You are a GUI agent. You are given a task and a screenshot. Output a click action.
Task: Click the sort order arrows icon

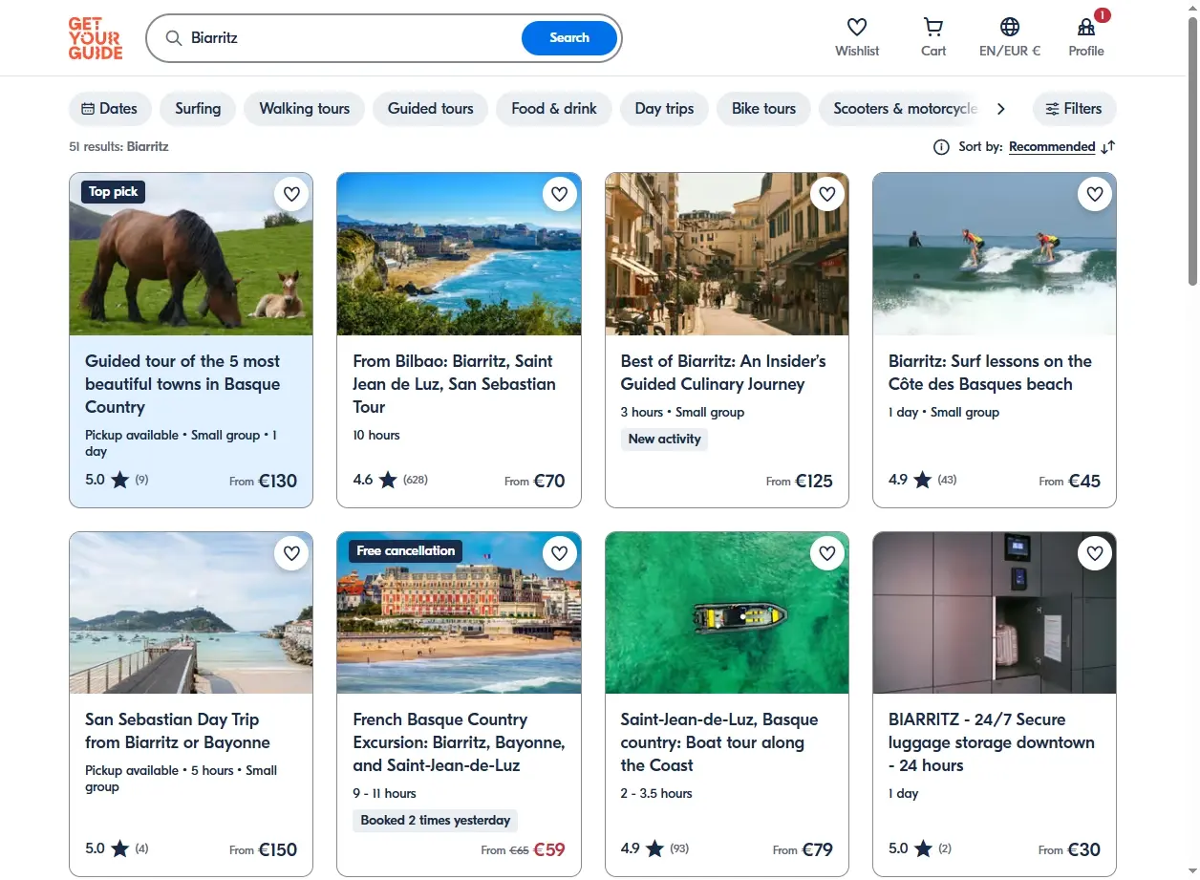pyautogui.click(x=1108, y=147)
